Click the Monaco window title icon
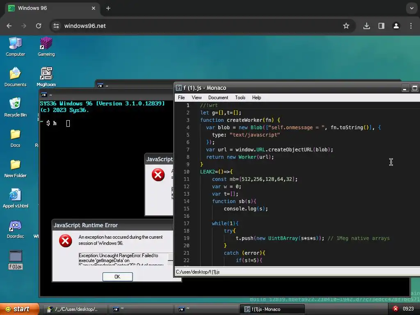Viewport: 420px width, 315px height. pos(179,88)
